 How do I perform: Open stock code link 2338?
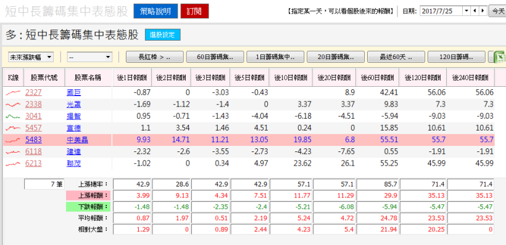pos(33,105)
